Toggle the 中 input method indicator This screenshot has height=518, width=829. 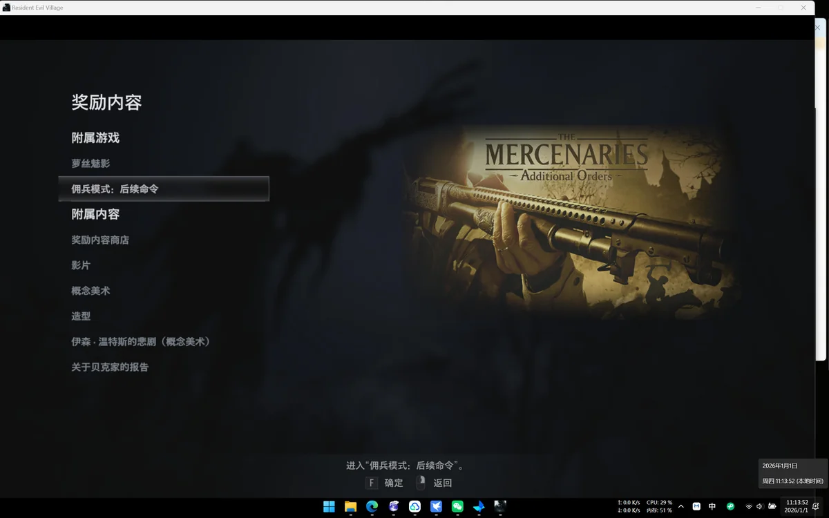point(712,506)
